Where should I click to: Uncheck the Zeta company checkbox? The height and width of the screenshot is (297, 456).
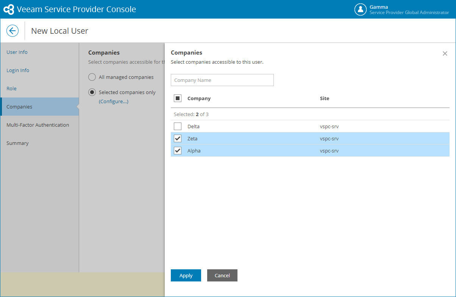[178, 138]
